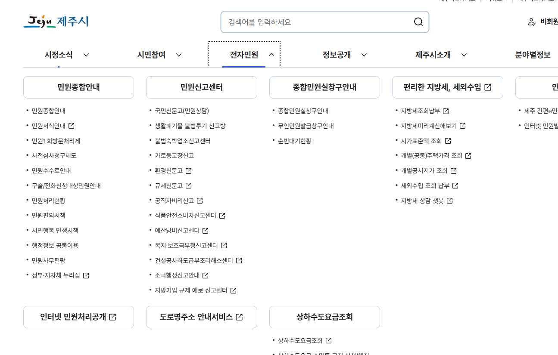Click the 종합민원실창구안내 section button

click(x=324, y=87)
